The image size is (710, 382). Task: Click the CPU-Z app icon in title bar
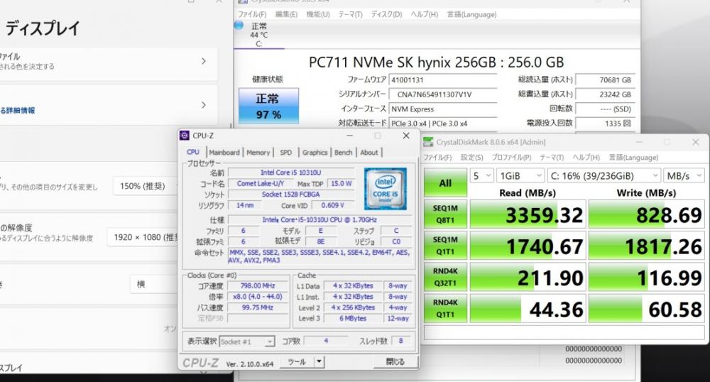pos(185,136)
